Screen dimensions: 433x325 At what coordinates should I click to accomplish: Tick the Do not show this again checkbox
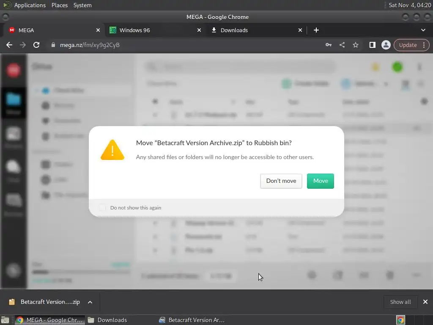[x=102, y=207]
